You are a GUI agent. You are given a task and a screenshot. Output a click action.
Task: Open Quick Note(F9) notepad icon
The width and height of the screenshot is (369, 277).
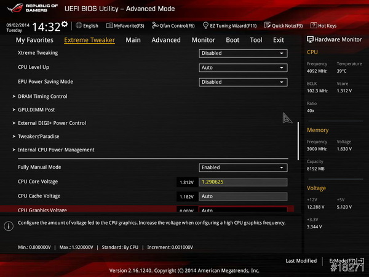(268, 25)
